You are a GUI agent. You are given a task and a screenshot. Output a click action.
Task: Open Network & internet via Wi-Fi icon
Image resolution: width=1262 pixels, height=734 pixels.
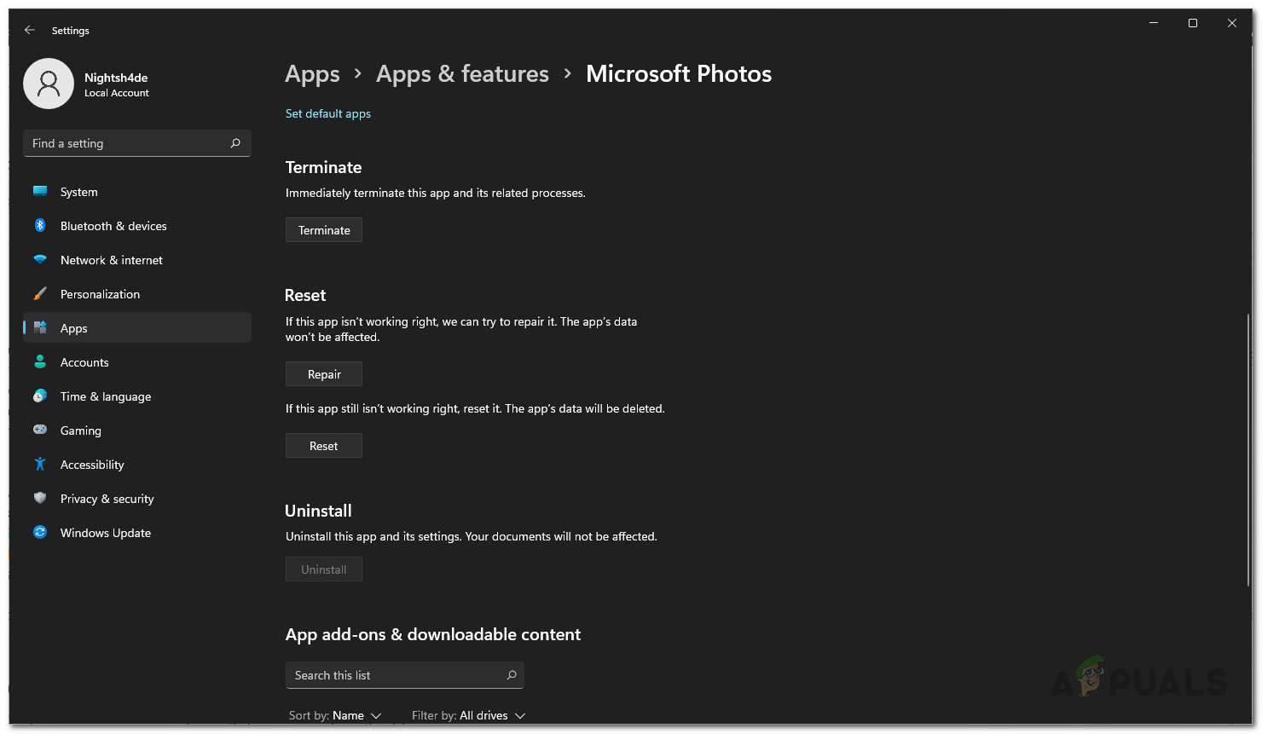(x=40, y=260)
